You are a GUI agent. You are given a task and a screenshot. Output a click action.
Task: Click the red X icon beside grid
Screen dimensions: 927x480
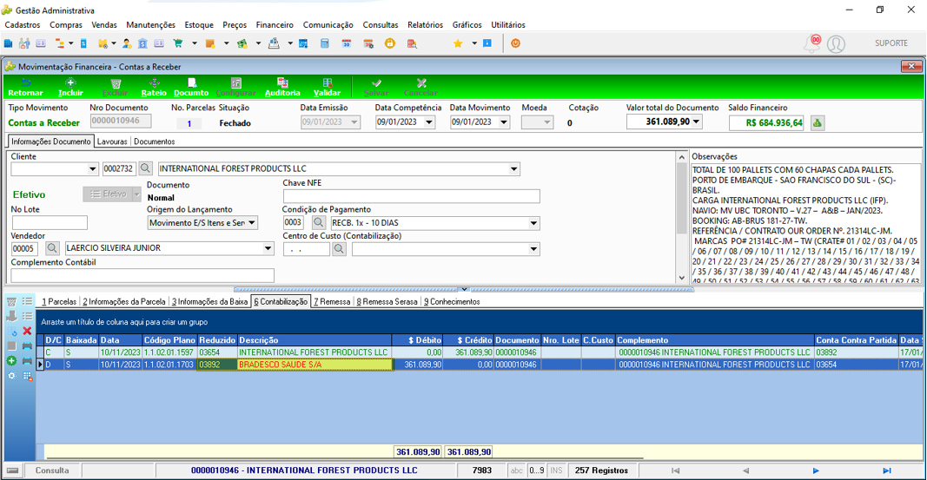tap(27, 332)
